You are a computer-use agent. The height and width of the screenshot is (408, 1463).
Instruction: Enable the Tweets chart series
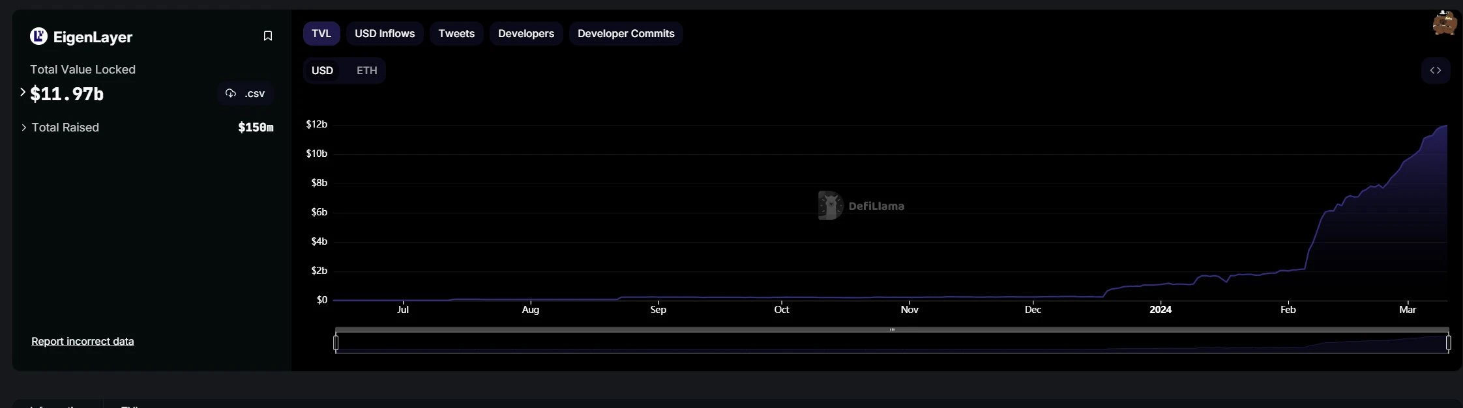click(456, 33)
